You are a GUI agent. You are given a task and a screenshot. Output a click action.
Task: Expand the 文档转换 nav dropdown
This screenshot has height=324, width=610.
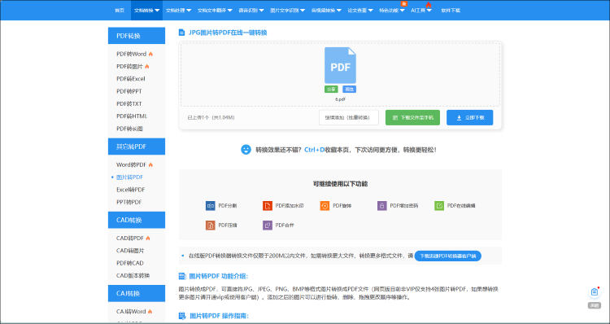146,11
